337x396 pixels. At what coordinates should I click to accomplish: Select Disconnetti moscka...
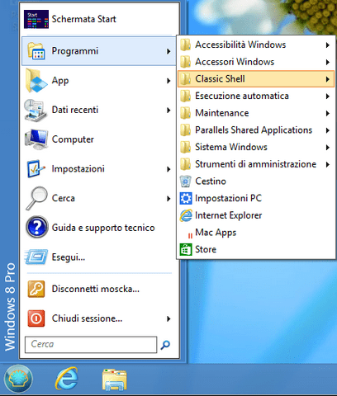[99, 289]
